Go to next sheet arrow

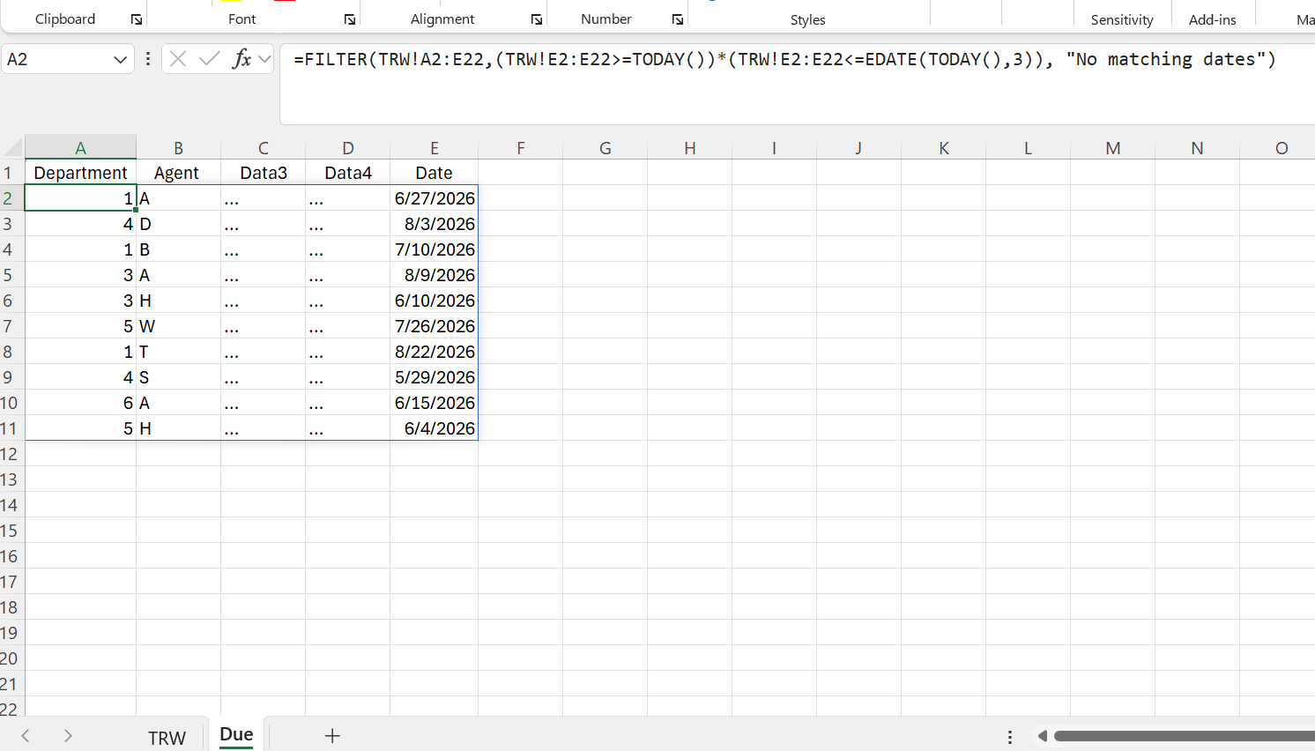(68, 736)
